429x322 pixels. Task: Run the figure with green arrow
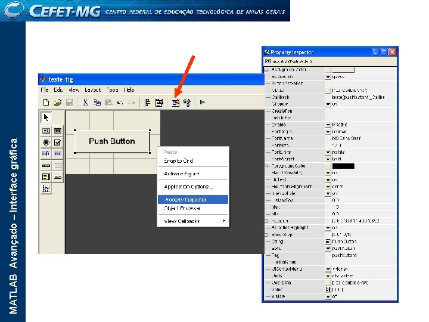[203, 103]
